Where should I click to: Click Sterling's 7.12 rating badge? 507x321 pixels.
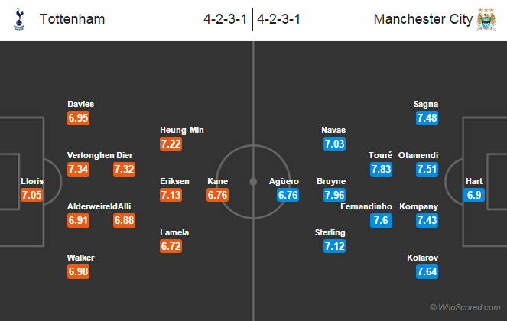tap(334, 246)
